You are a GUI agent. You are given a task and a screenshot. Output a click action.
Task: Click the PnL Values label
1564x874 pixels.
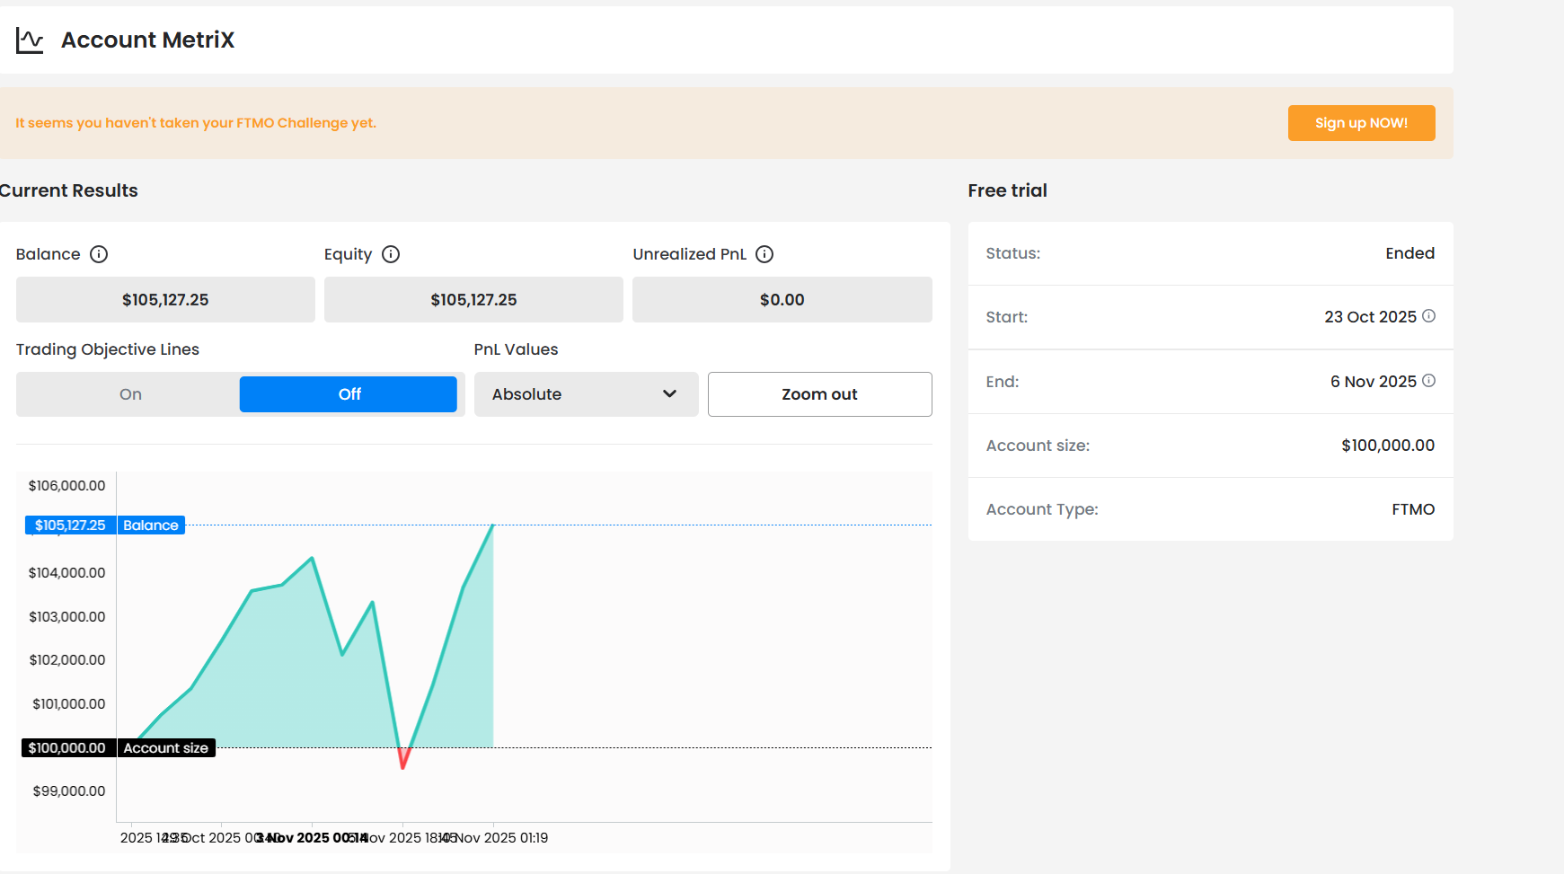(x=517, y=349)
